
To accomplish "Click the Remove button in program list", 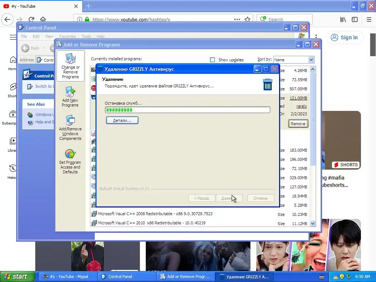I will pos(298,124).
